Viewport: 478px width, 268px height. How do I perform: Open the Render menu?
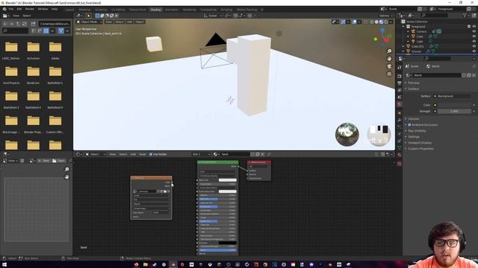pyautogui.click(x=30, y=9)
